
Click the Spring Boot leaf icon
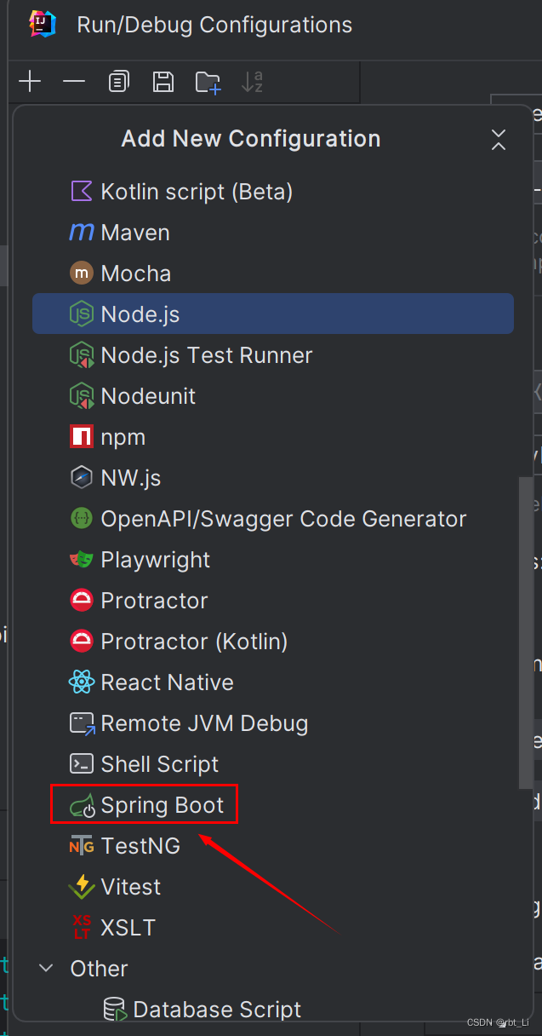click(x=82, y=805)
